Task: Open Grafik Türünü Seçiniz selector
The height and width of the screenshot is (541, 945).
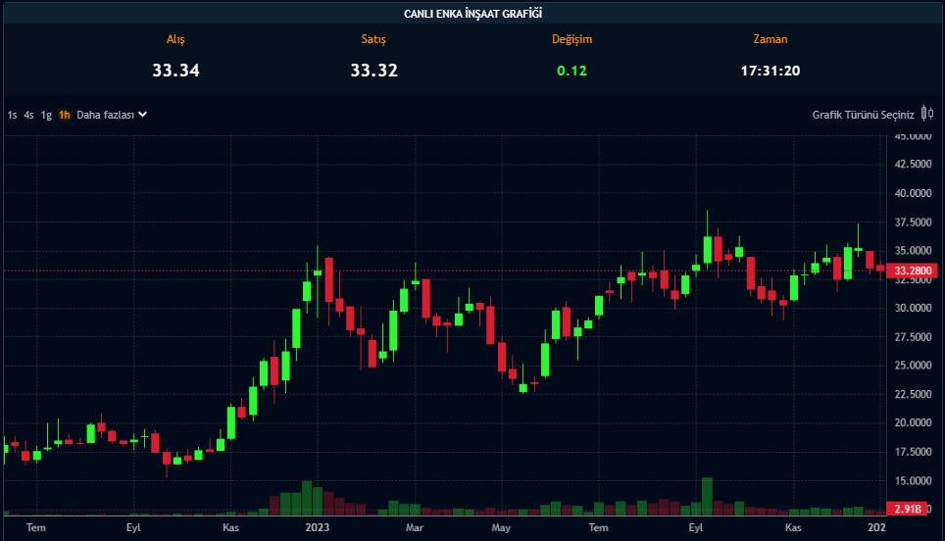Action: (x=863, y=115)
